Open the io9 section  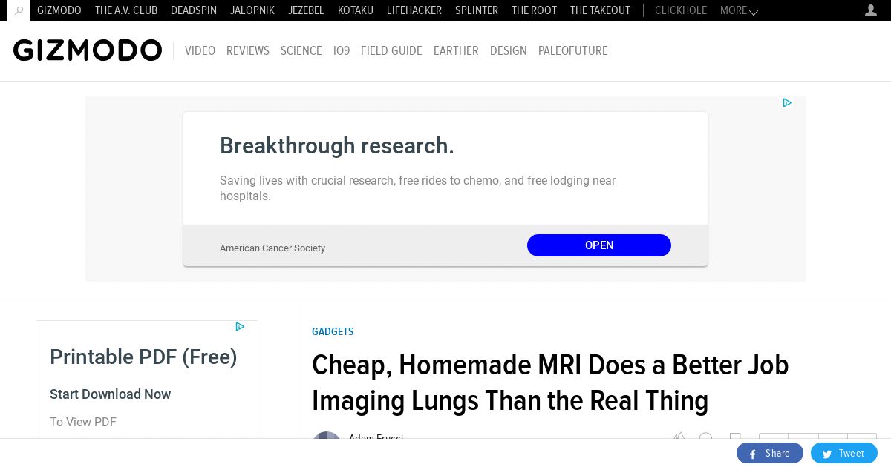(x=342, y=50)
